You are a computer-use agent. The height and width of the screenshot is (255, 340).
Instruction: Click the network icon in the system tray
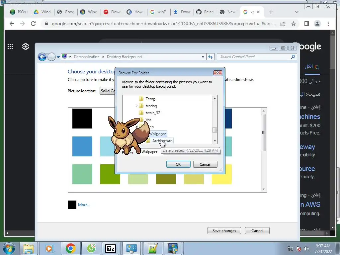tap(290, 249)
